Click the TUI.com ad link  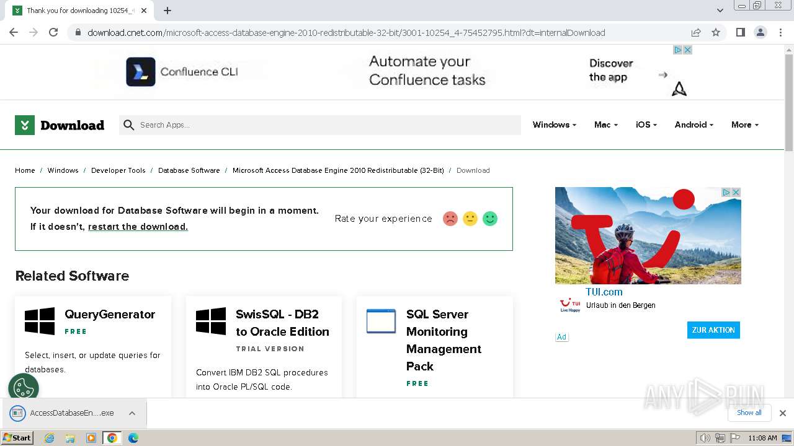click(604, 292)
